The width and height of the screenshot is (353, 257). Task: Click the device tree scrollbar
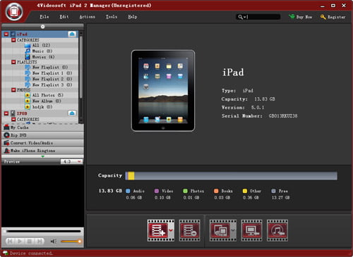tap(81, 67)
